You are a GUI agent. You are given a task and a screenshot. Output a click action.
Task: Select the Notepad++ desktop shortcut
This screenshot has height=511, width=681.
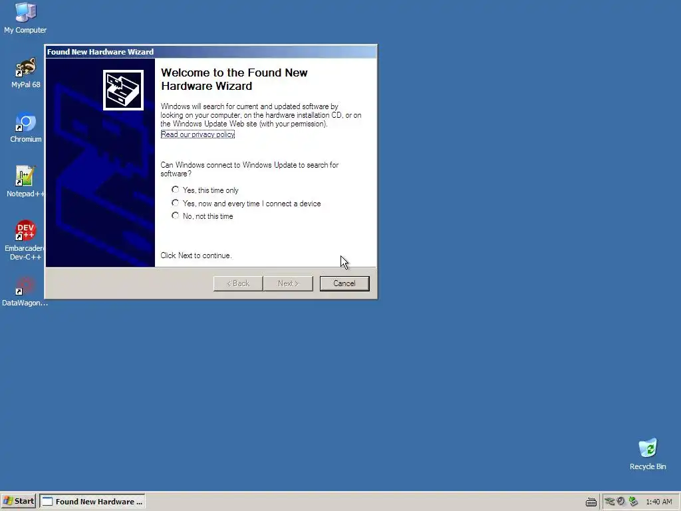coord(25,182)
